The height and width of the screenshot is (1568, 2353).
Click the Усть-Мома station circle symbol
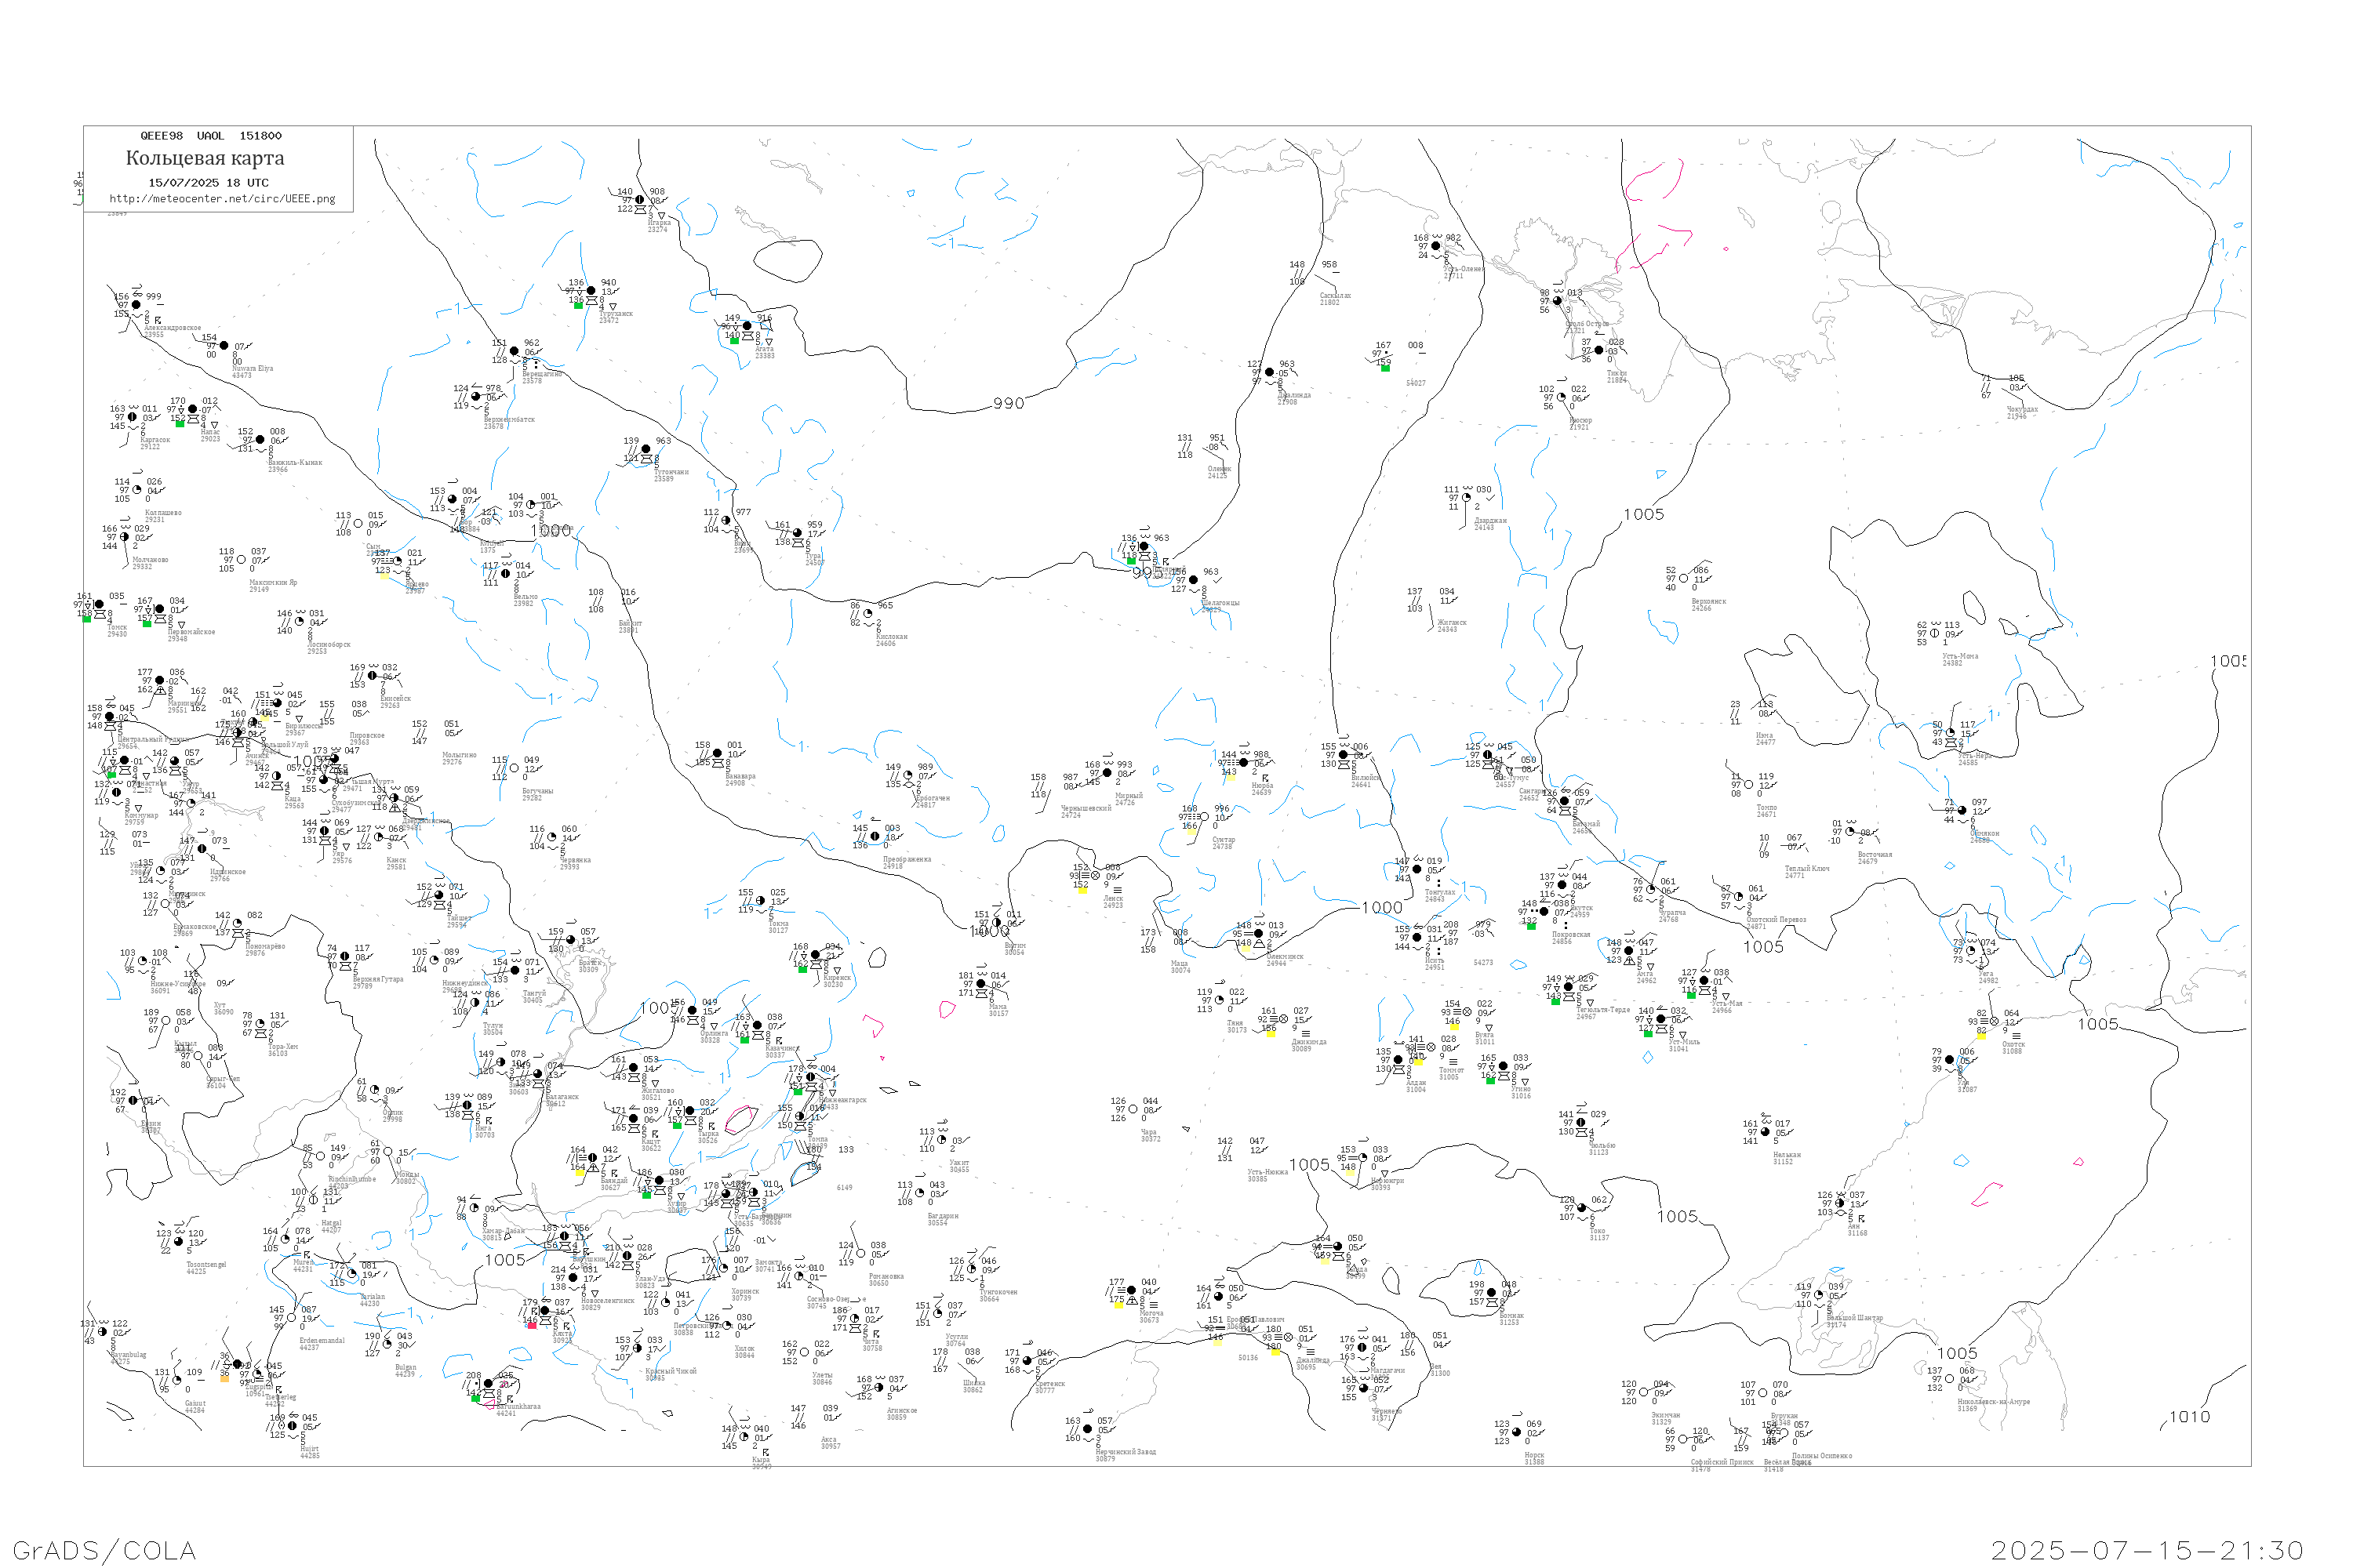[1935, 633]
